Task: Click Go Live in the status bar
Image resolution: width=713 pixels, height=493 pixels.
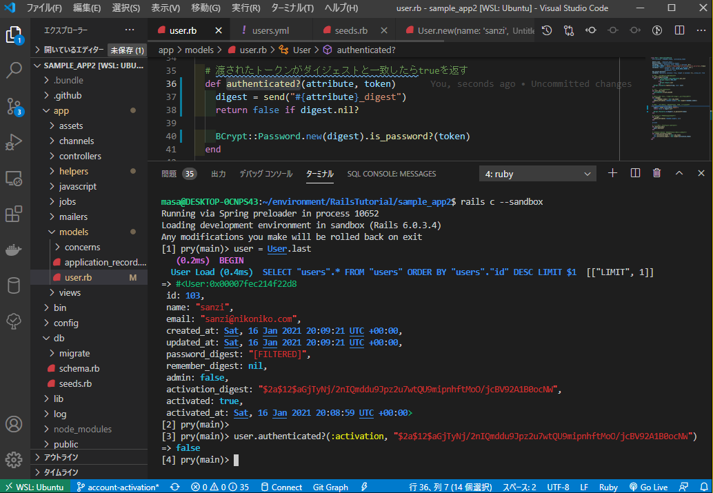Action: point(648,487)
